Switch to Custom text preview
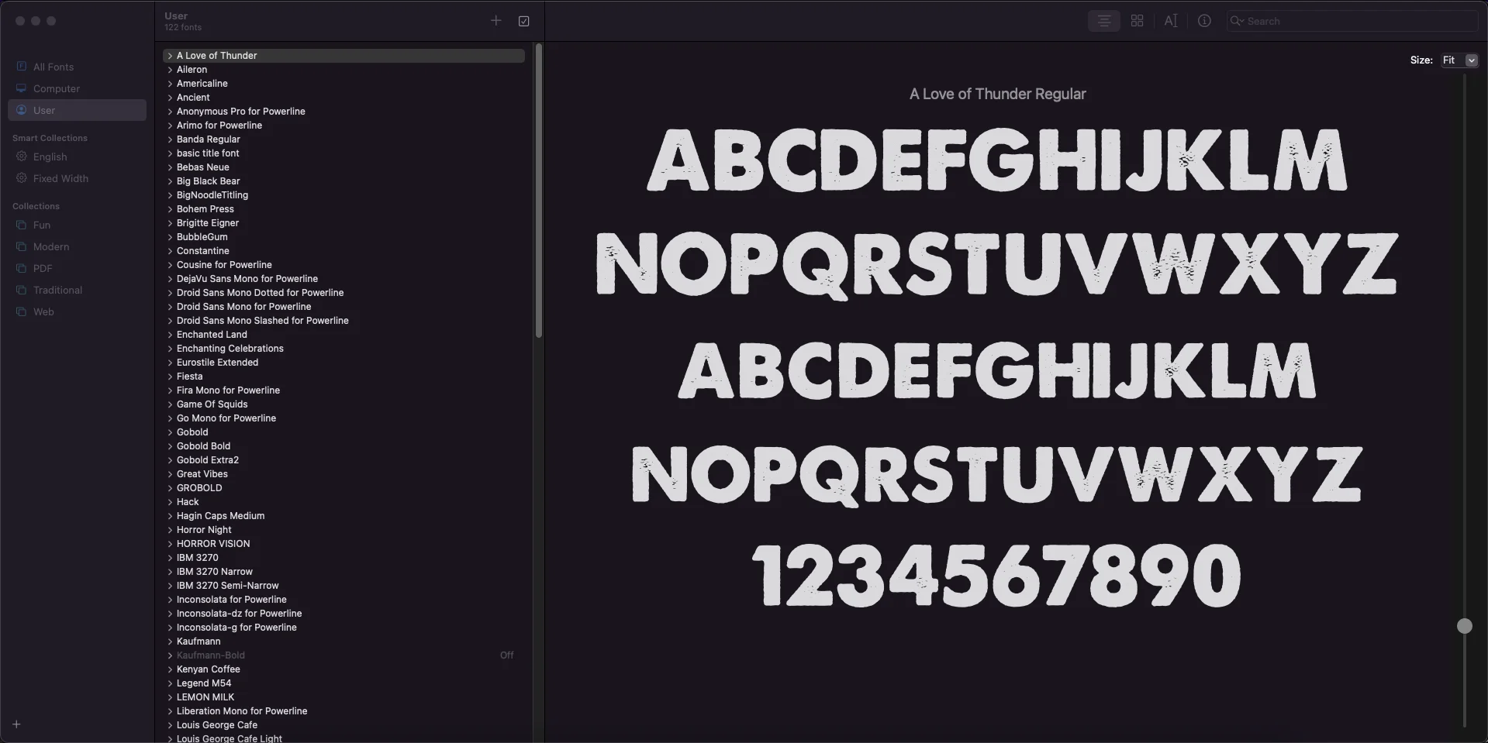This screenshot has height=743, width=1488. click(1171, 21)
